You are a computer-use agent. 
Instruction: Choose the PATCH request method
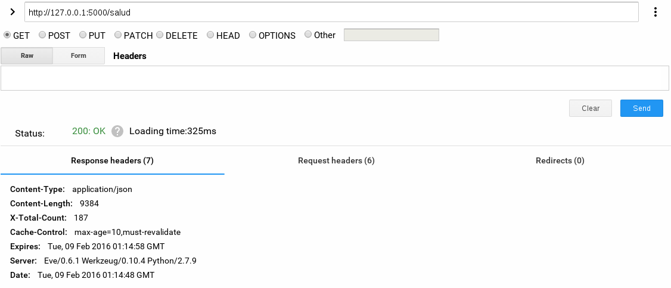[x=118, y=35]
